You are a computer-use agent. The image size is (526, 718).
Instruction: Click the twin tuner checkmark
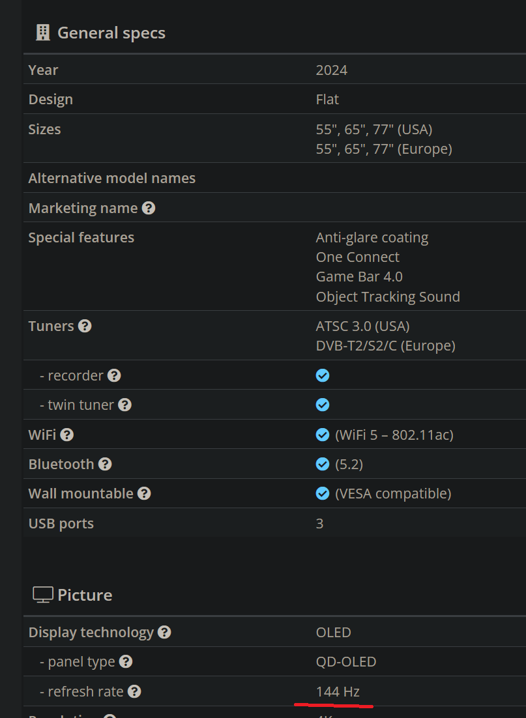(323, 405)
